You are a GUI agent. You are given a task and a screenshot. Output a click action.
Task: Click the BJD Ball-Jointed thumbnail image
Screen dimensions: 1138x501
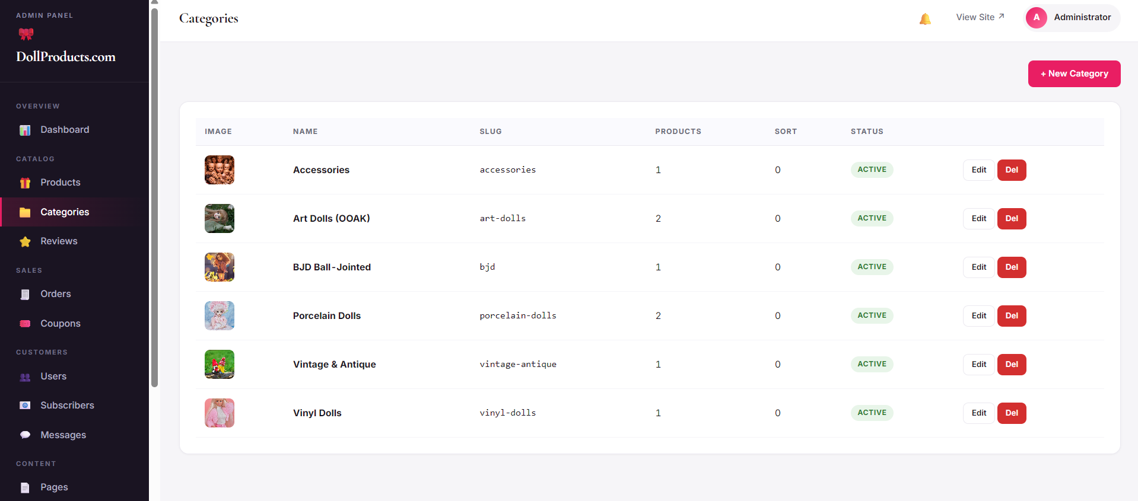click(220, 267)
